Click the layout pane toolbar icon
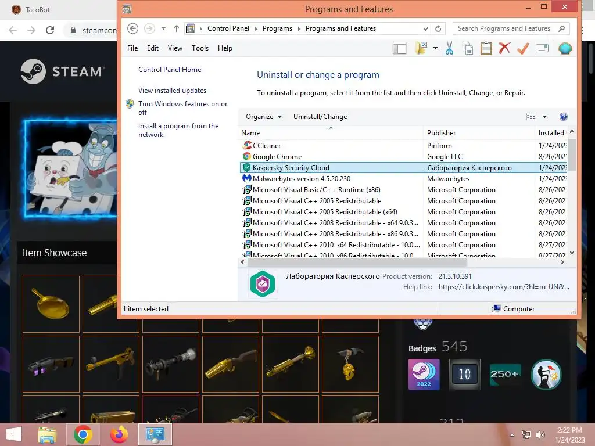This screenshot has width=595, height=446. coord(399,48)
